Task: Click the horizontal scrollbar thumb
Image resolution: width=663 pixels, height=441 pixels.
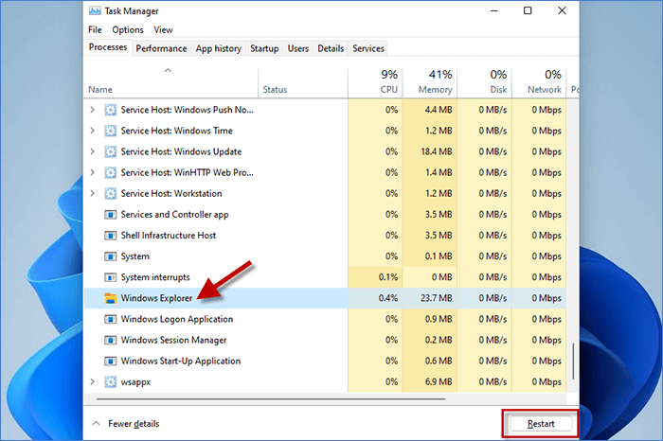Action: (271, 398)
